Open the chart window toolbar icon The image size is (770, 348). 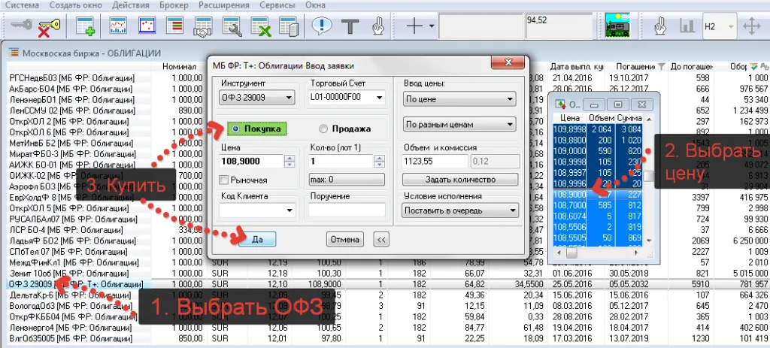click(118, 27)
